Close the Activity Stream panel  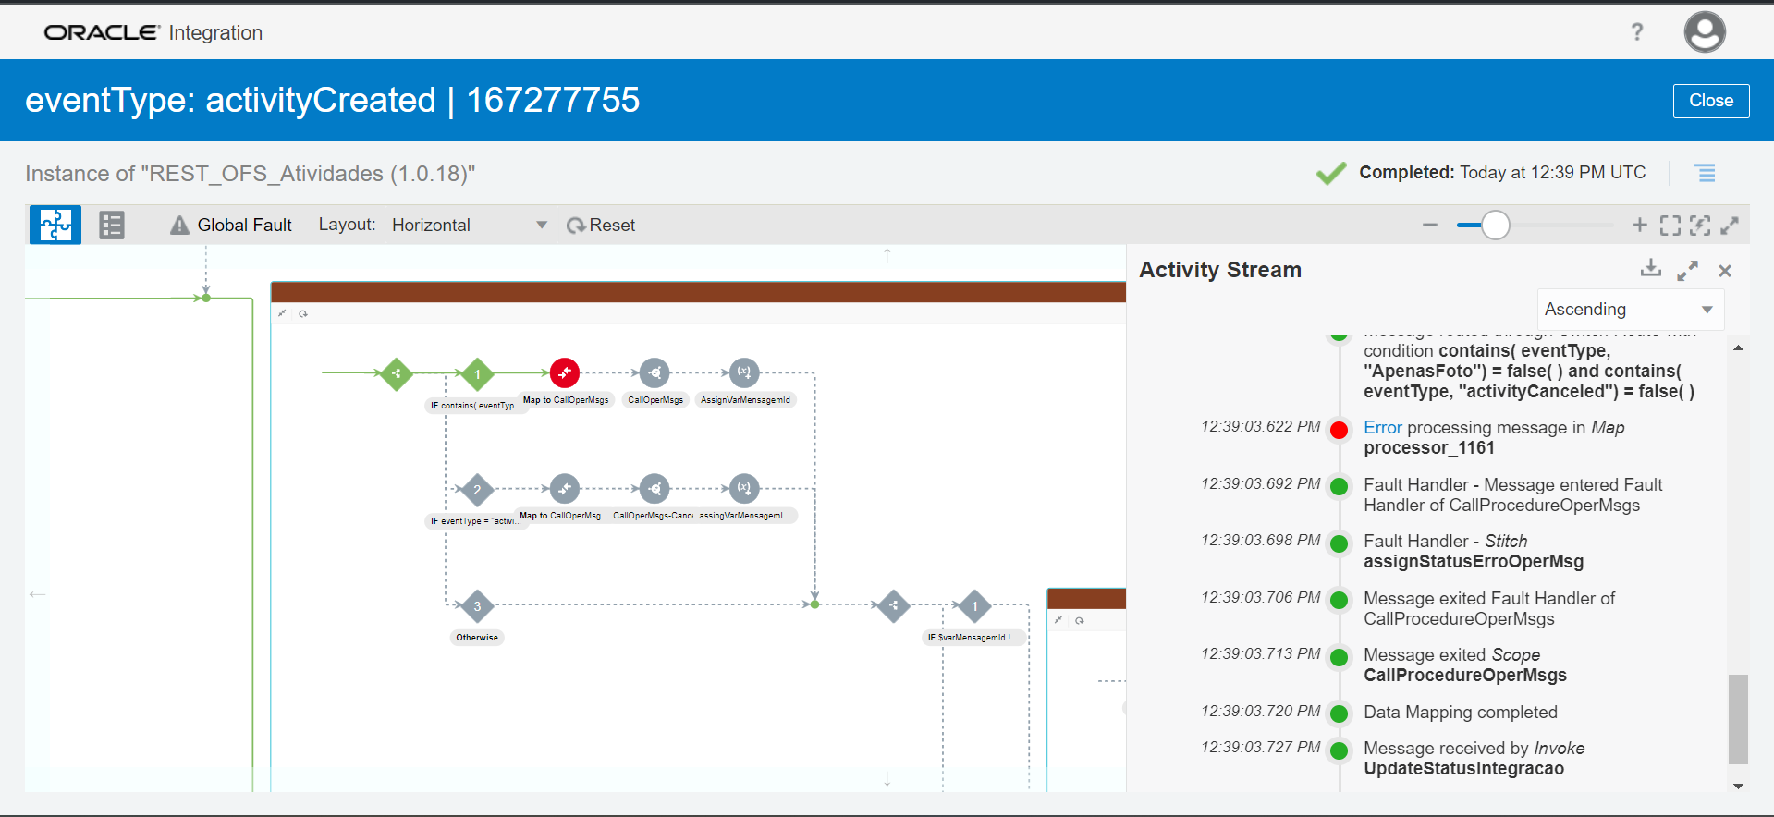[1724, 271]
